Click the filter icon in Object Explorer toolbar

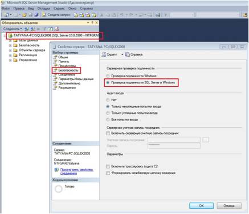[45, 29]
